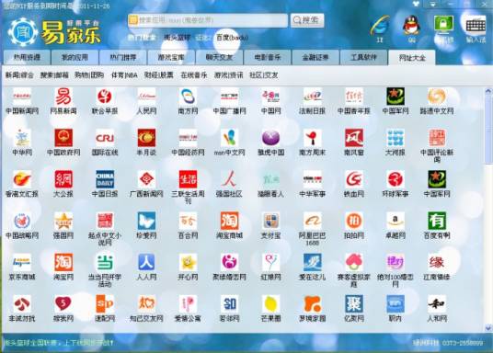
Task: Open the 雅虎中国 purple icon
Action: coord(271,138)
